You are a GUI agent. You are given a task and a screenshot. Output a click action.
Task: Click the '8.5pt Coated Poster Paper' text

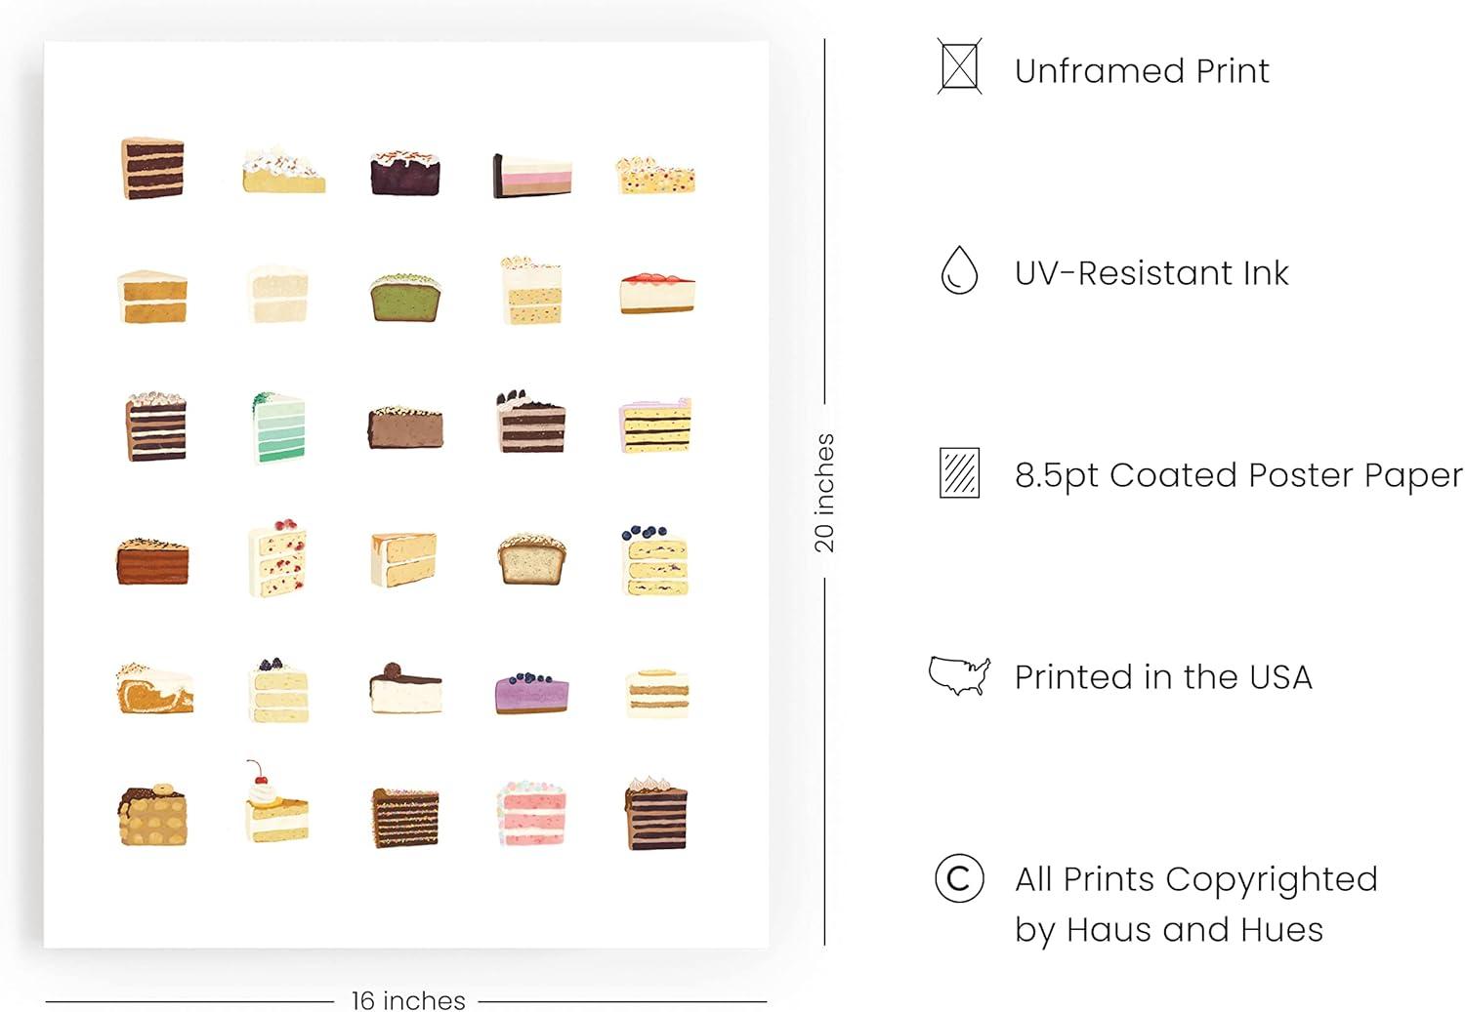point(1238,475)
